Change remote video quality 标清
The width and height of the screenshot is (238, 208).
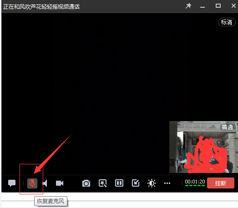[227, 22]
